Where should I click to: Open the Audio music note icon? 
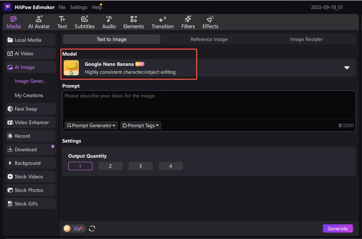click(109, 19)
